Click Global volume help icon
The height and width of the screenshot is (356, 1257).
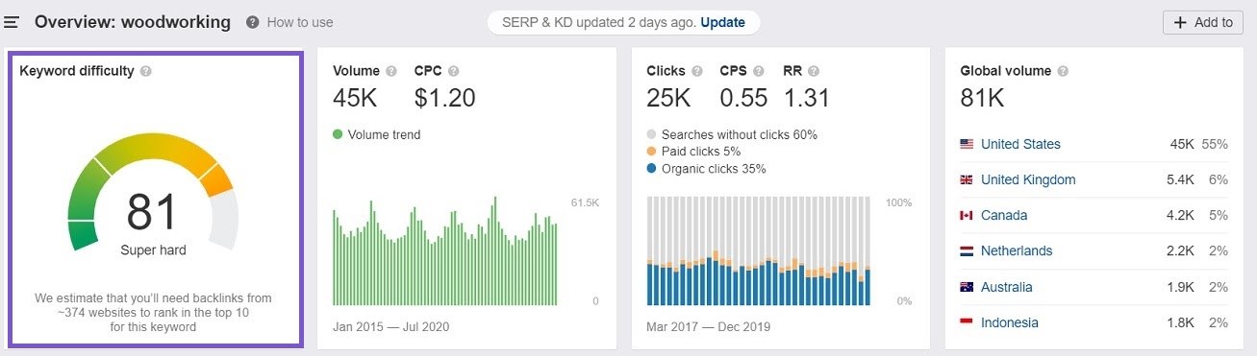point(1063,71)
